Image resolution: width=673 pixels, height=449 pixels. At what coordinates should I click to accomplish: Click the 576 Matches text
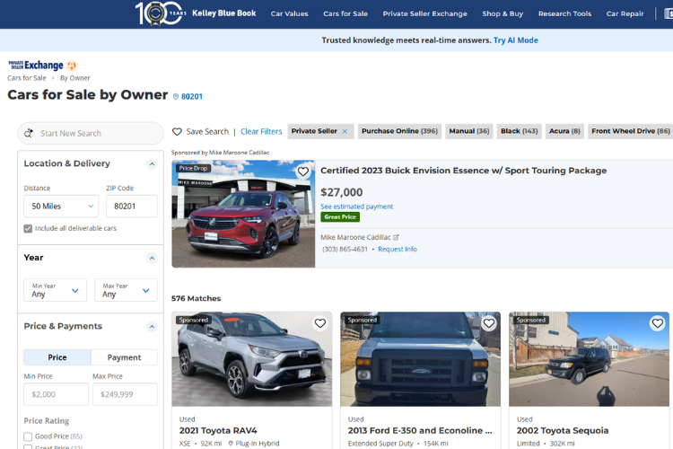[197, 299]
